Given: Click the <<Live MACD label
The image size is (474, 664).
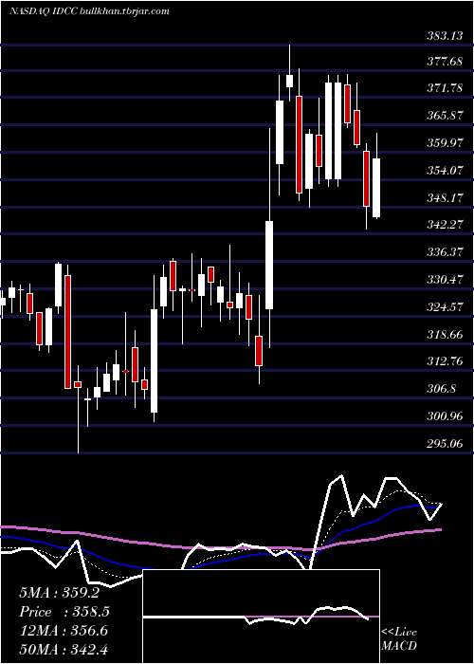Looking at the screenshot, I should coord(399,638).
